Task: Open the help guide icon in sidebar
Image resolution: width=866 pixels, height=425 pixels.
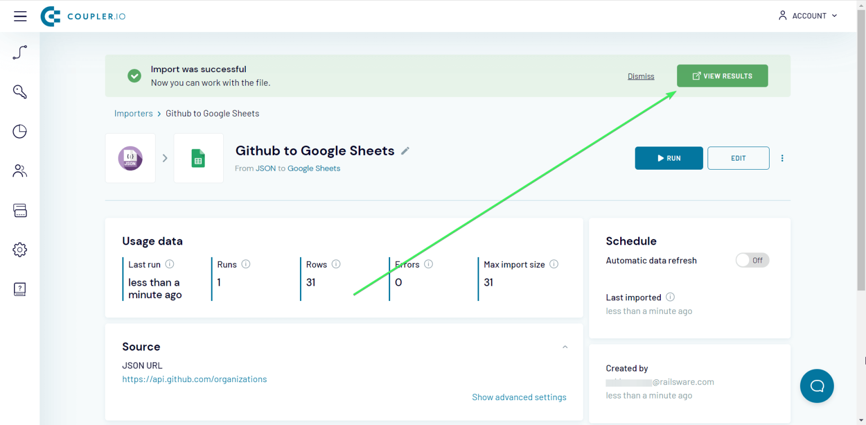Action: (20, 289)
